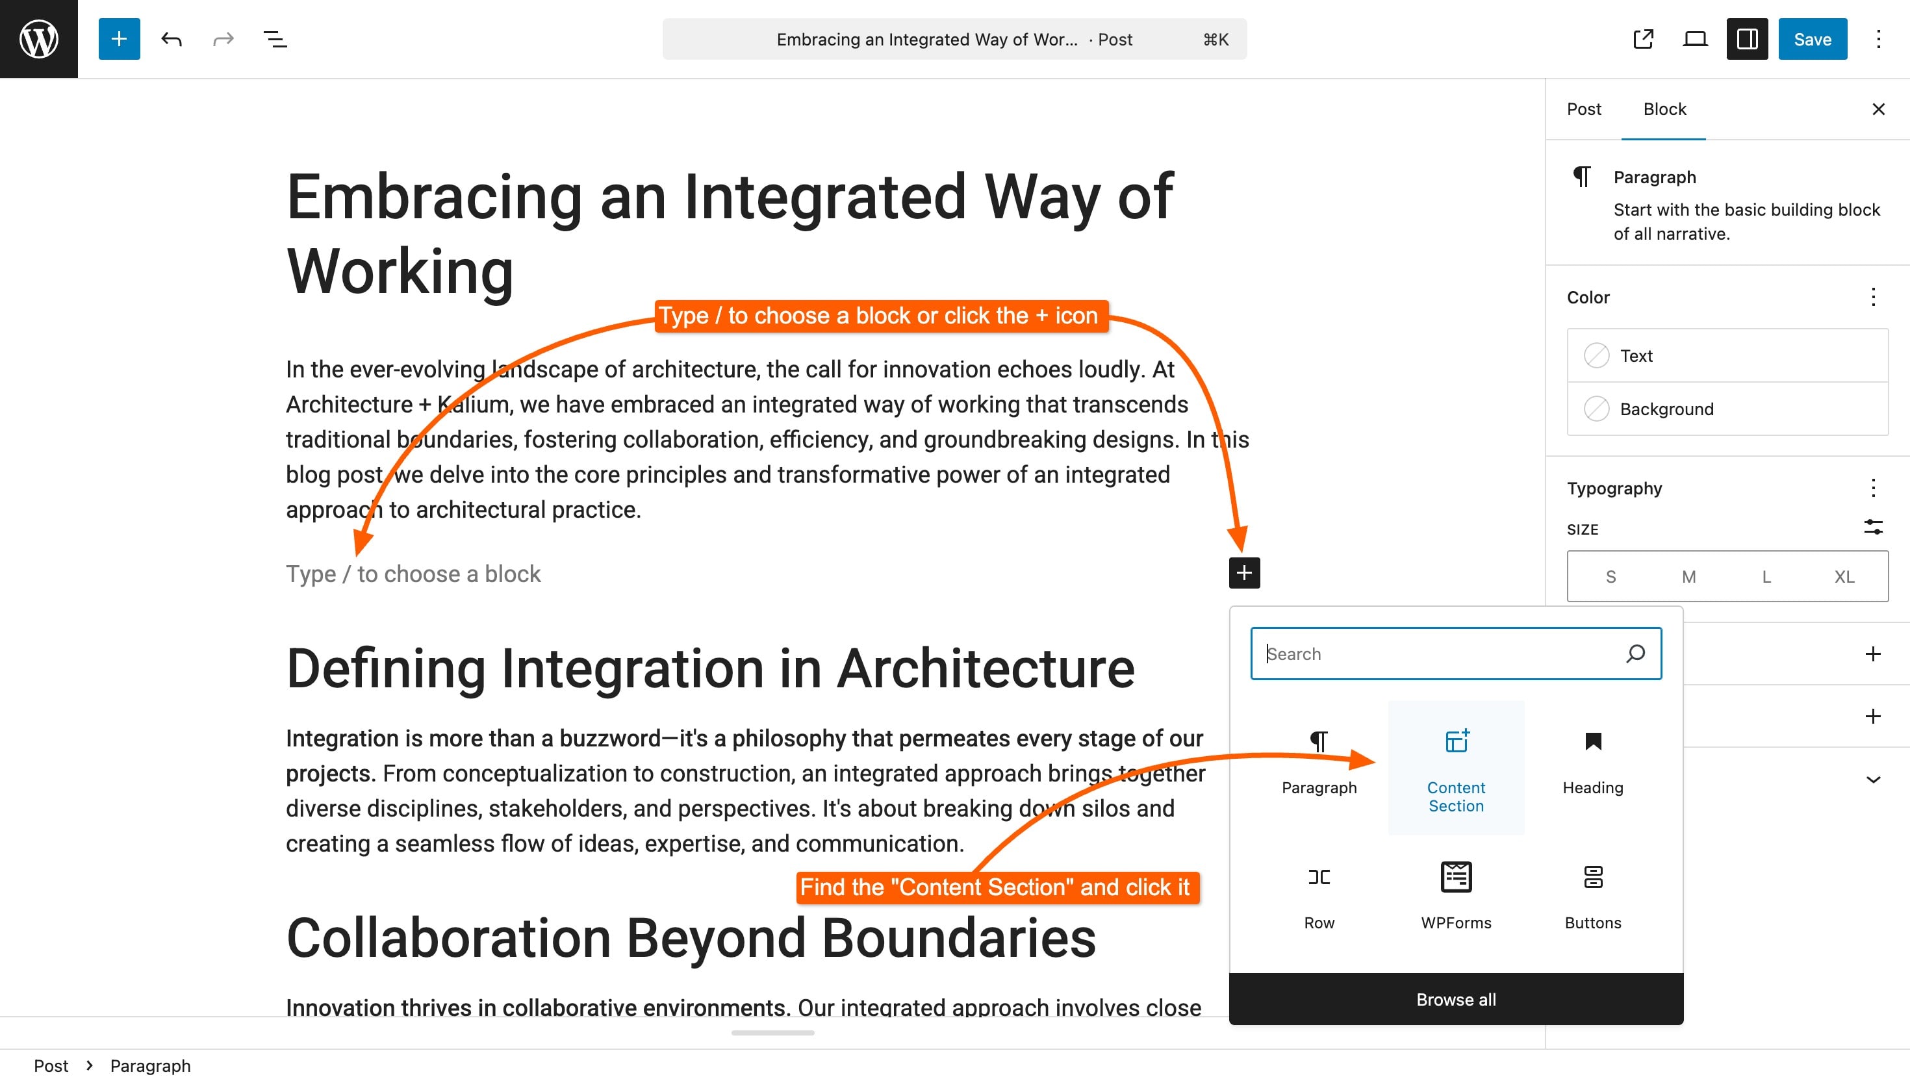Image resolution: width=1910 pixels, height=1081 pixels.
Task: Click the blue block inserter plus button
Action: (x=119, y=38)
